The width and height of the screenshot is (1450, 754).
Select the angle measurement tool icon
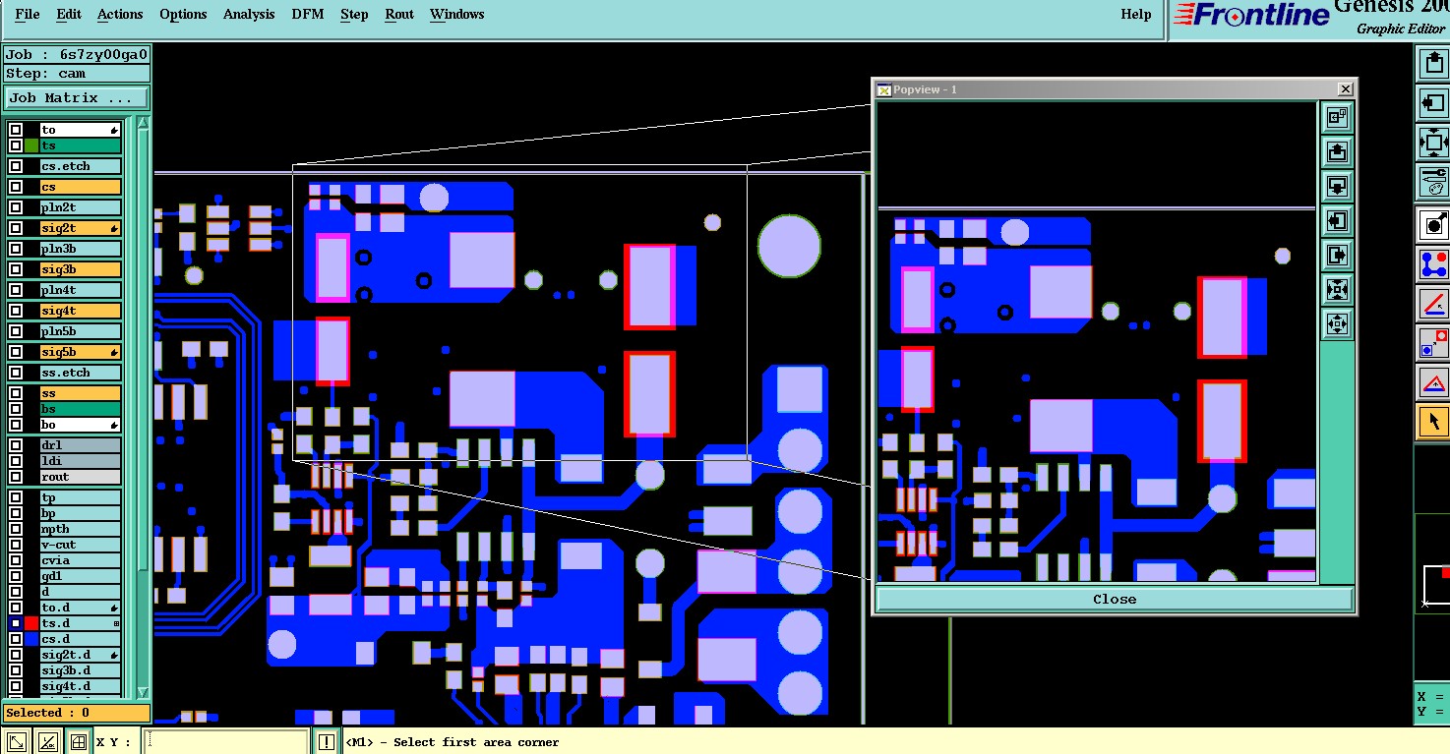point(1433,303)
